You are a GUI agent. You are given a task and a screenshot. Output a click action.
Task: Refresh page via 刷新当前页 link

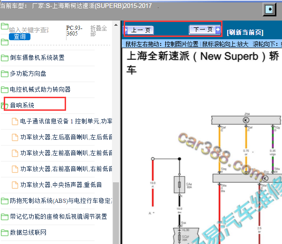245,32
